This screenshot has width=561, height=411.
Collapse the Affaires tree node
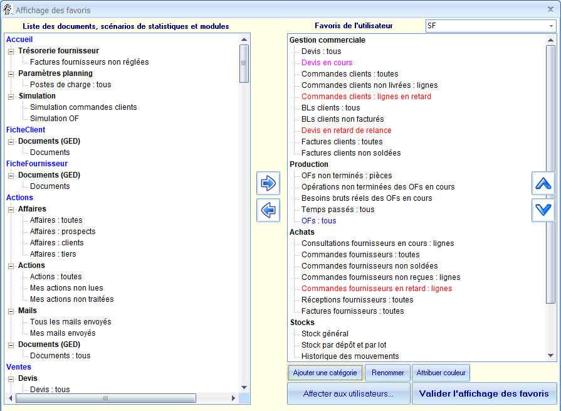[11, 209]
